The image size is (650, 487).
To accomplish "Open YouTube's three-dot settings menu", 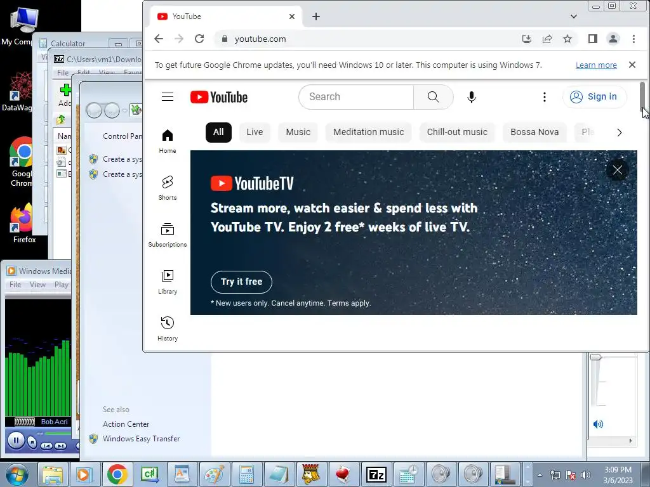I will [x=544, y=97].
